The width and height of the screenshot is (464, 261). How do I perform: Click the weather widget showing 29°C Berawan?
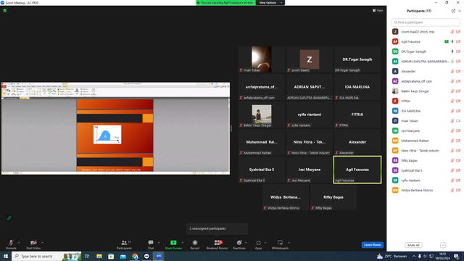(391, 256)
